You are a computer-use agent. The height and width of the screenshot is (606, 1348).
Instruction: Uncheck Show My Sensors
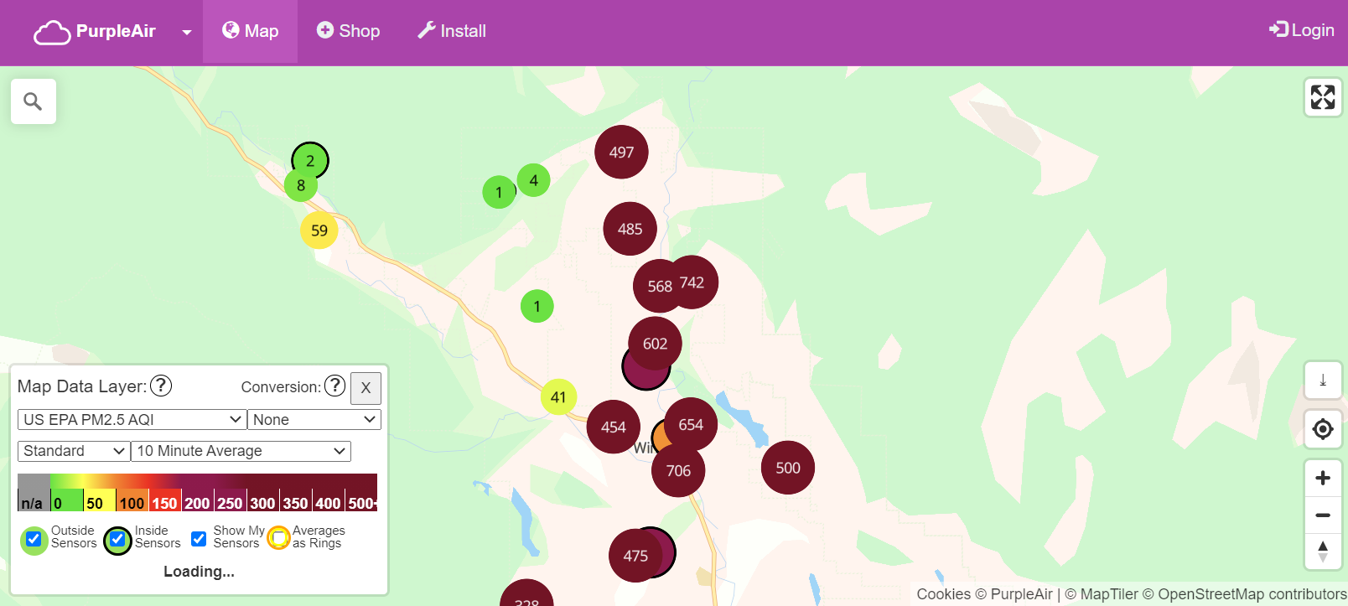point(199,539)
